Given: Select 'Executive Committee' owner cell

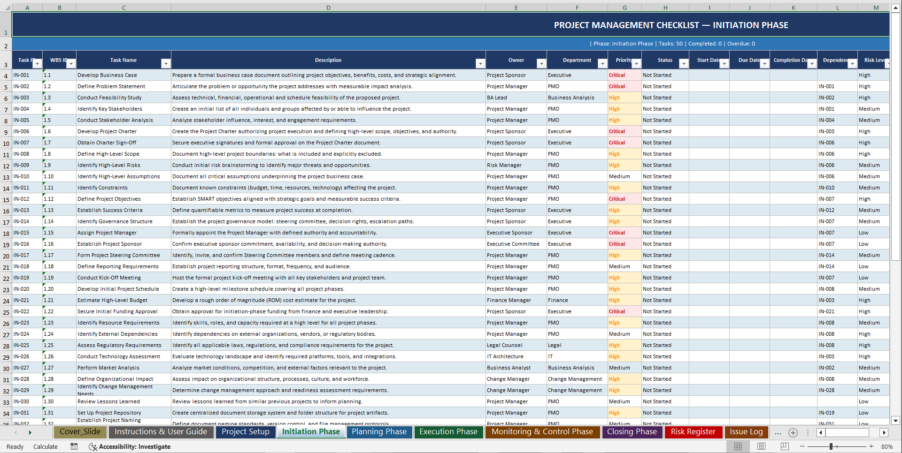Looking at the screenshot, I should tap(516, 244).
